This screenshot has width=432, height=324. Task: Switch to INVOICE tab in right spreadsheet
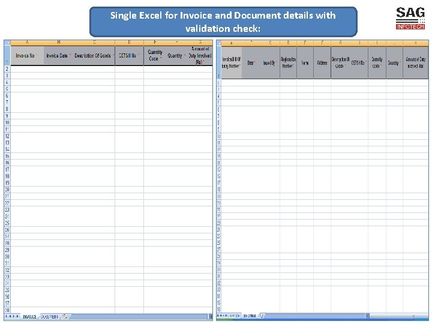(235, 316)
